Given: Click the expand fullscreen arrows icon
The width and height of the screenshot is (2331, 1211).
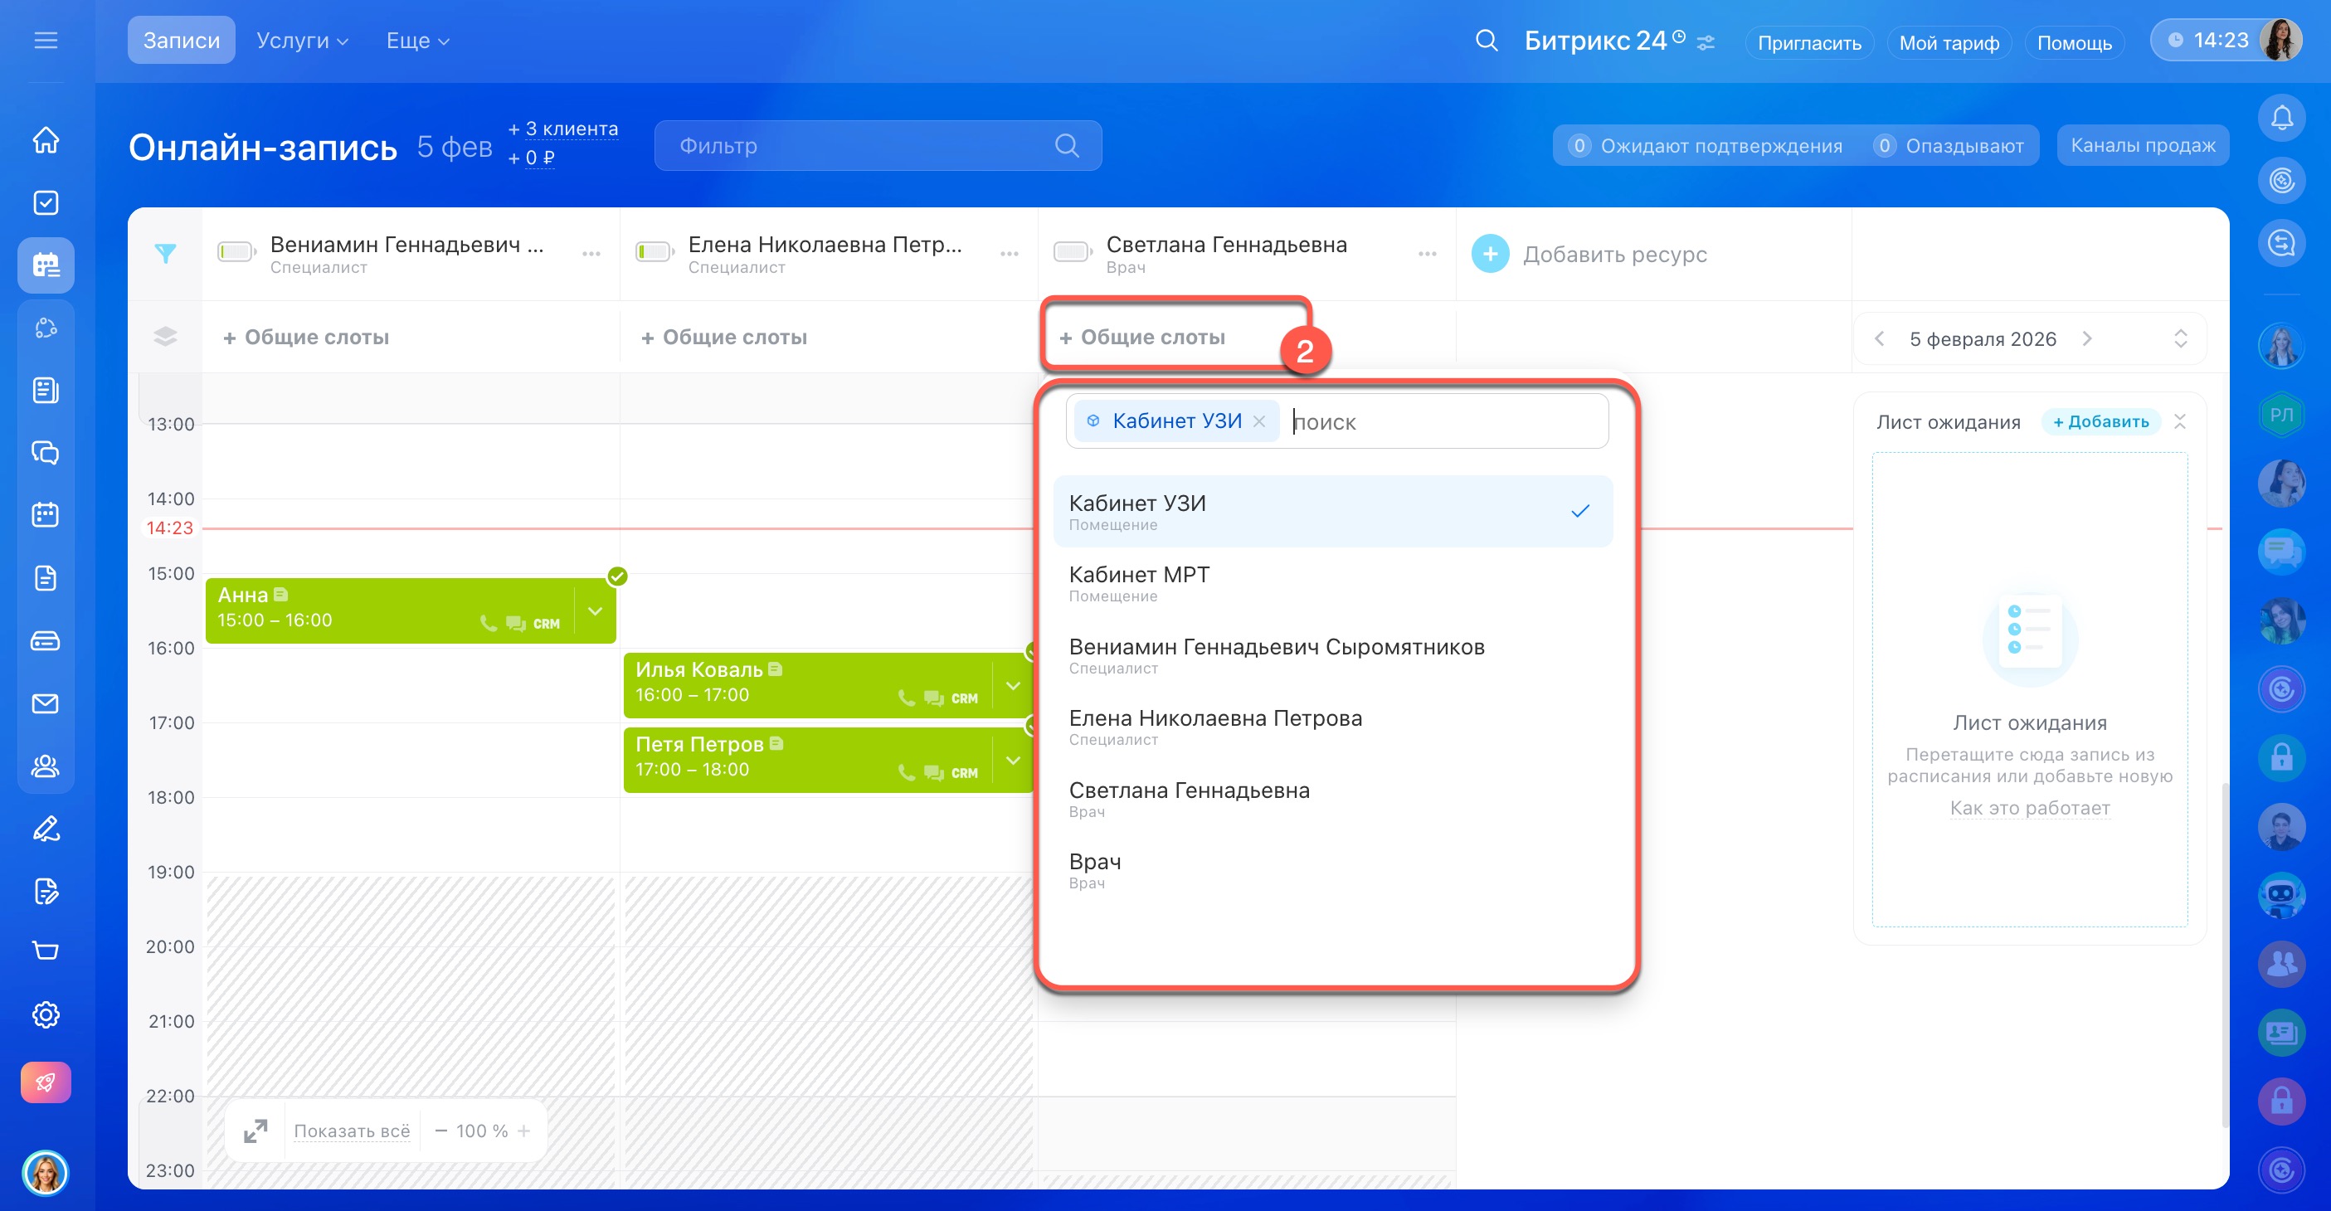Looking at the screenshot, I should click(x=255, y=1131).
